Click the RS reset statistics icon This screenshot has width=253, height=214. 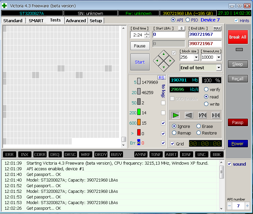click(x=161, y=78)
